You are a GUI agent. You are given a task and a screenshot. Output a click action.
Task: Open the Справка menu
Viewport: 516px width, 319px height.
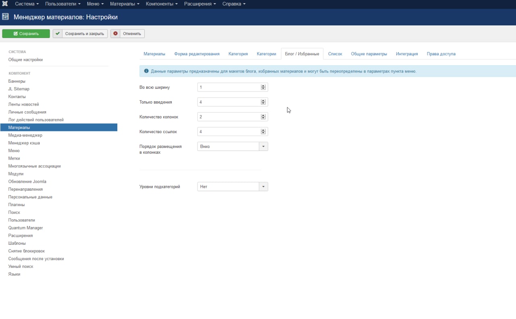[234, 4]
